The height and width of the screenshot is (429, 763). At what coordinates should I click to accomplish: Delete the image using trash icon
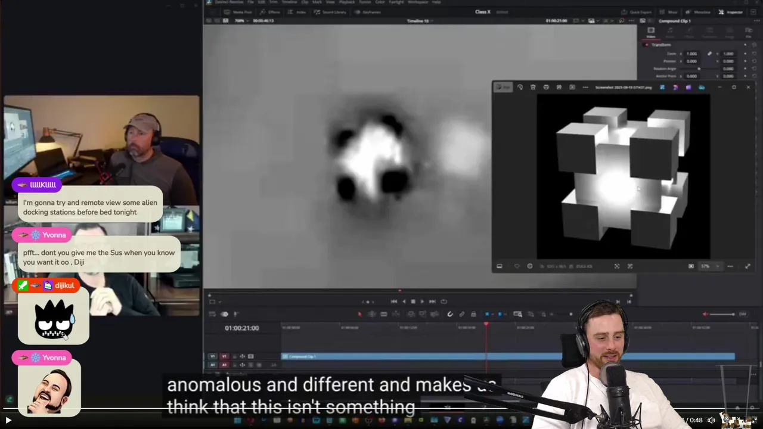pos(533,87)
